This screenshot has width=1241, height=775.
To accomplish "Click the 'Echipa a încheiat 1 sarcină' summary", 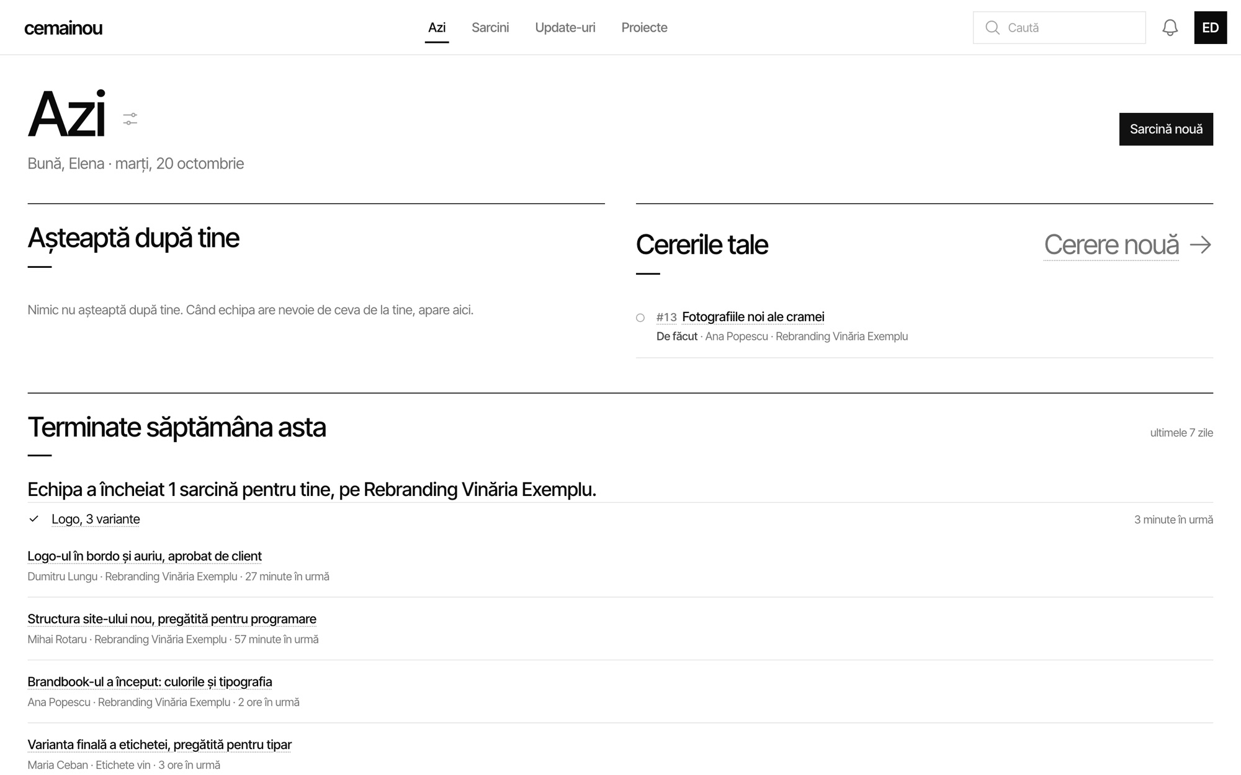I will (x=311, y=490).
